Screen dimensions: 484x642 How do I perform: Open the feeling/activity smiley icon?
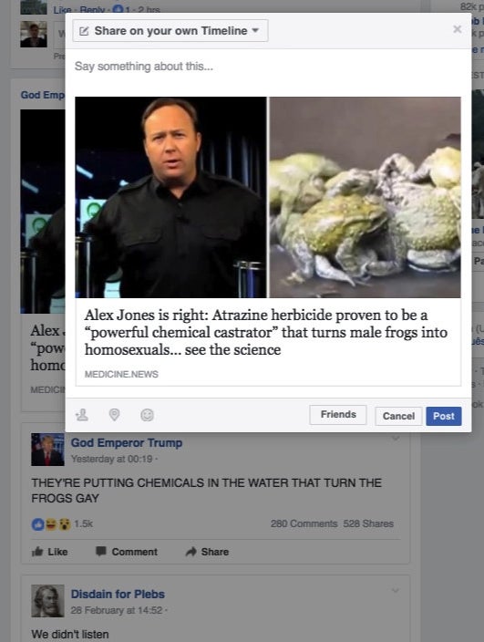[147, 415]
